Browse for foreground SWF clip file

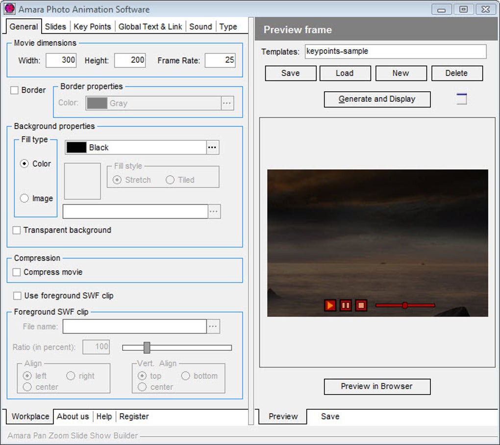click(213, 326)
